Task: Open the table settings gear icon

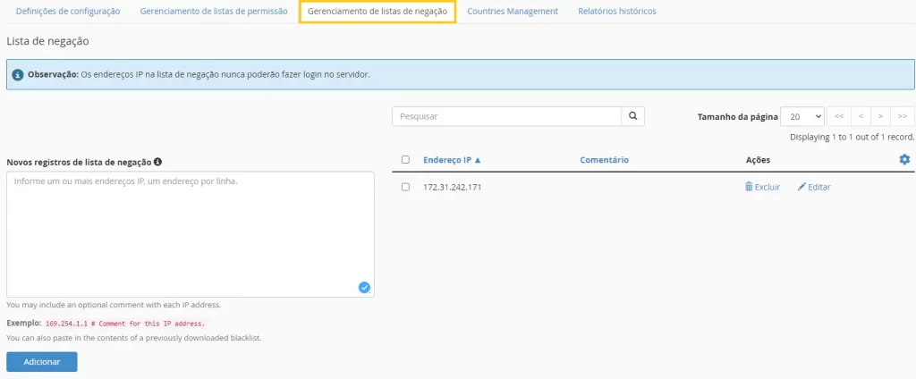Action: 904,159
